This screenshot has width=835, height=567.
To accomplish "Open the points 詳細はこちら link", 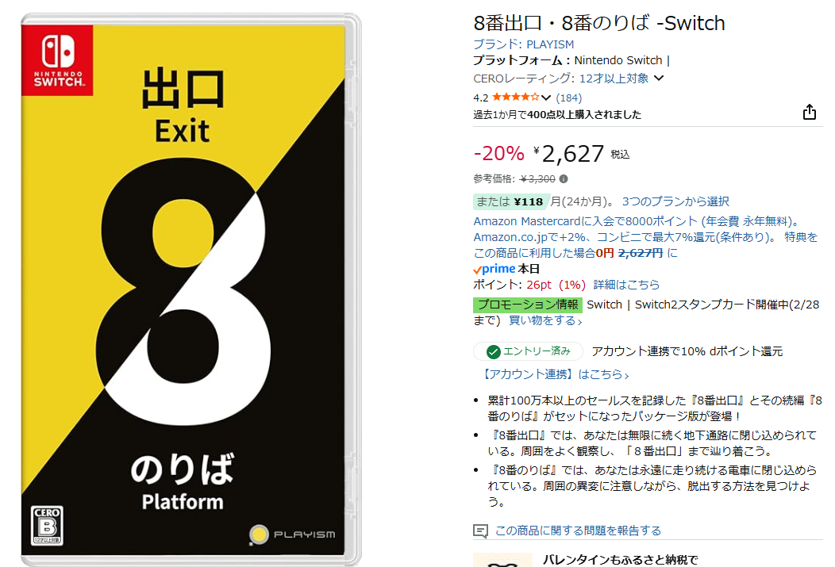I will 626,285.
